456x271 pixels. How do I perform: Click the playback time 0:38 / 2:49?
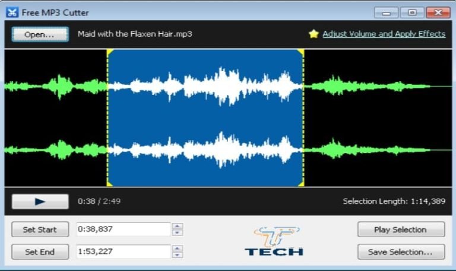99,201
